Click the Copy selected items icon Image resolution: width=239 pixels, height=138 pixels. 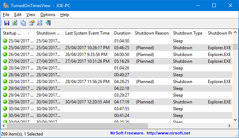pos(23,23)
